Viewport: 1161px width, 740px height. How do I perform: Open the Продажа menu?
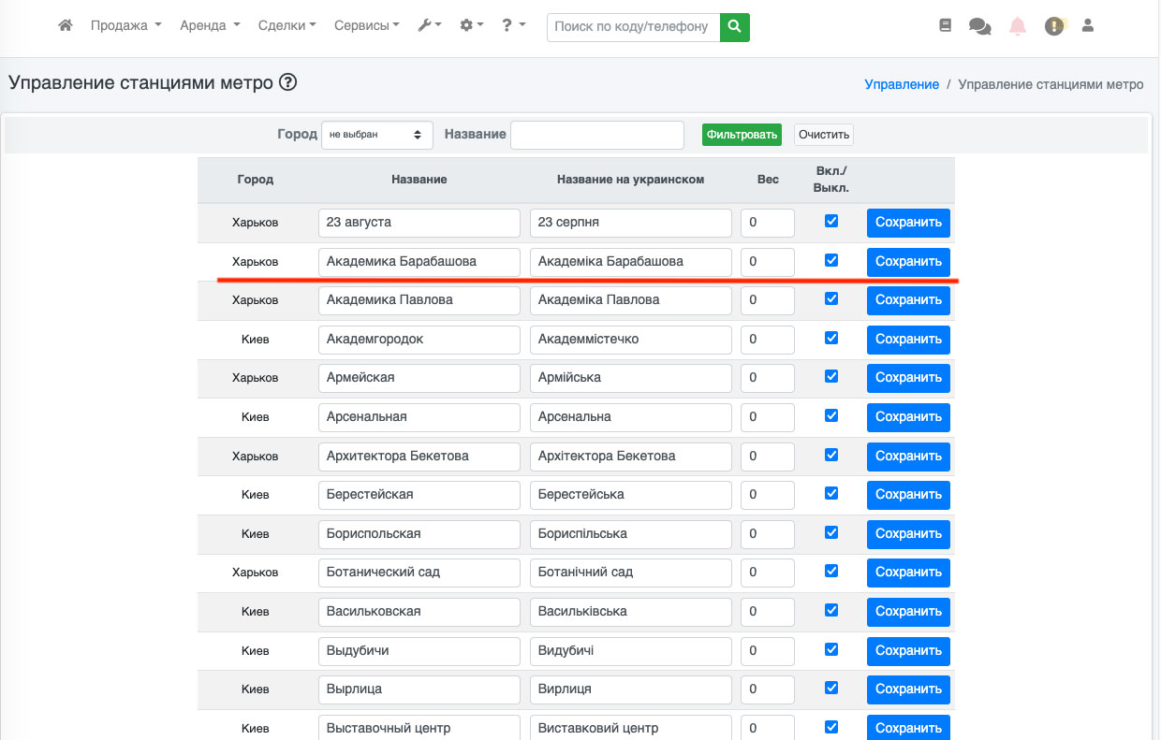126,26
